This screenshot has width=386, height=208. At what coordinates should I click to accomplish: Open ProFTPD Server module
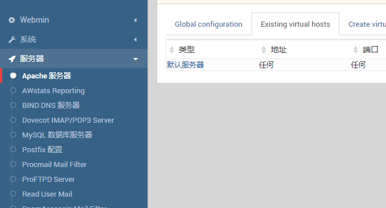coord(48,180)
